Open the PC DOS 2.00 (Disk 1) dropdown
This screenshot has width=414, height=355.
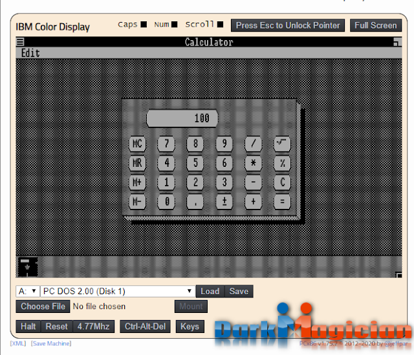(x=118, y=292)
